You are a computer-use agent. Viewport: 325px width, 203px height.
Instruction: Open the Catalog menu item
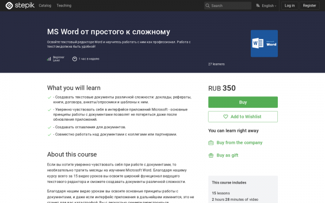click(x=45, y=5)
